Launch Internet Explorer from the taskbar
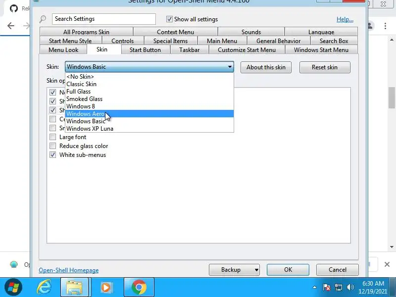 (44, 287)
